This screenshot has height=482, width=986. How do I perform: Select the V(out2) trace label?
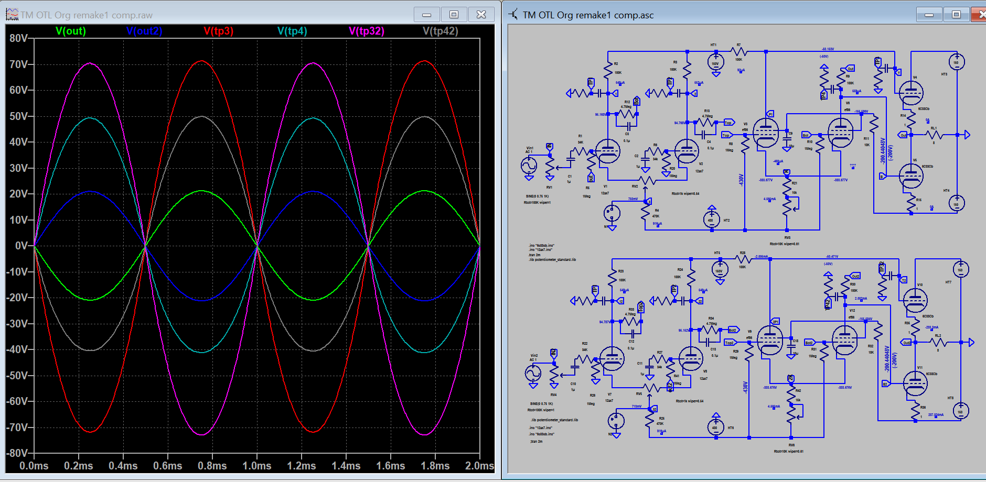pos(144,31)
